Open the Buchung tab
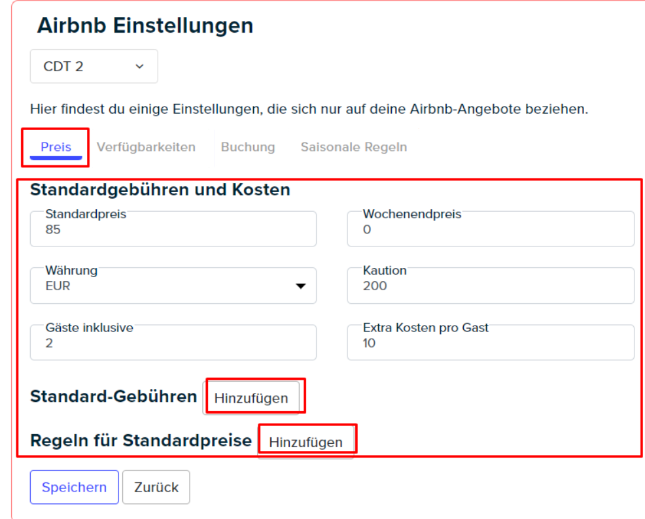645x519 pixels. 248,146
